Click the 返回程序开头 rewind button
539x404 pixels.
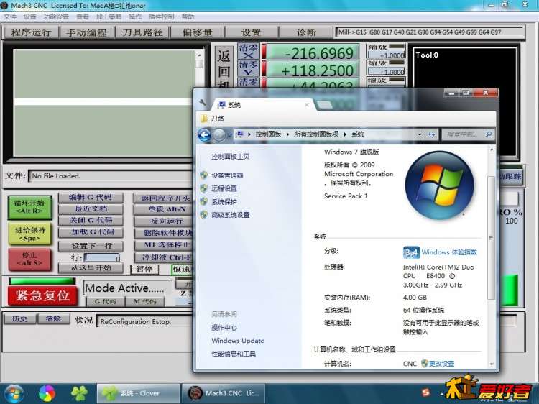click(x=164, y=198)
